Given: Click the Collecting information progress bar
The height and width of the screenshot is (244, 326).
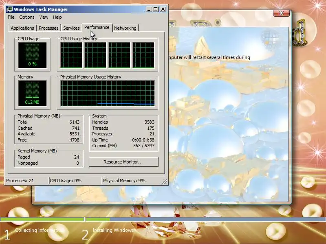Looking at the screenshot, I should click(42, 219).
